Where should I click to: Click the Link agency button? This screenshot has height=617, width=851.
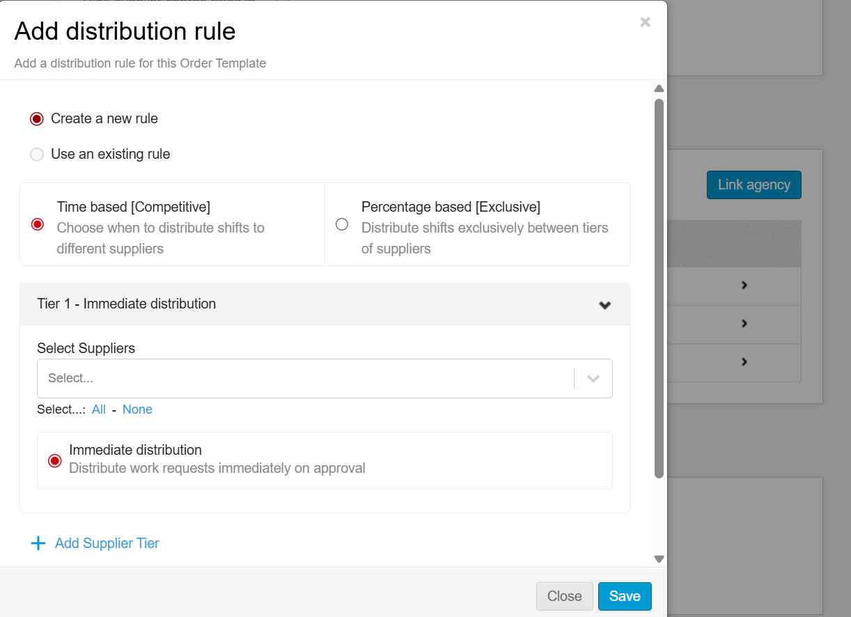tap(754, 185)
